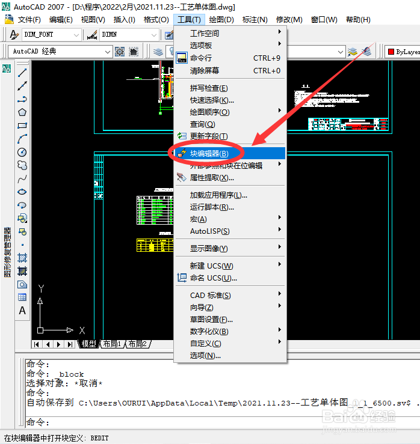Viewport: 420px width, 444px height.
Task: Open the 格式(O) menu
Action: pos(156,20)
